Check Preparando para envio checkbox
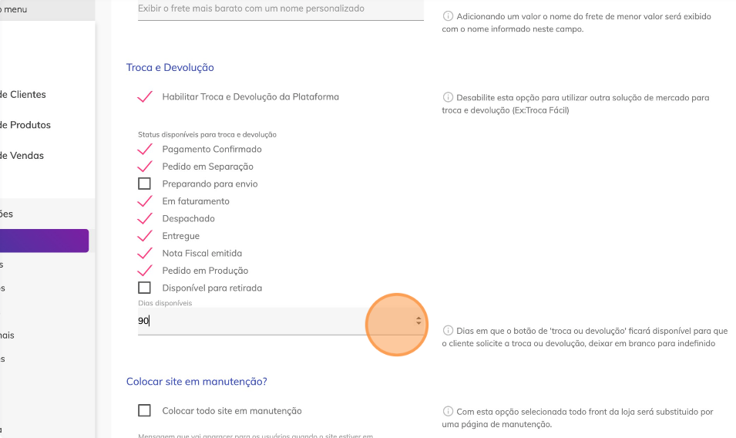Image resolution: width=736 pixels, height=438 pixels. pos(145,184)
